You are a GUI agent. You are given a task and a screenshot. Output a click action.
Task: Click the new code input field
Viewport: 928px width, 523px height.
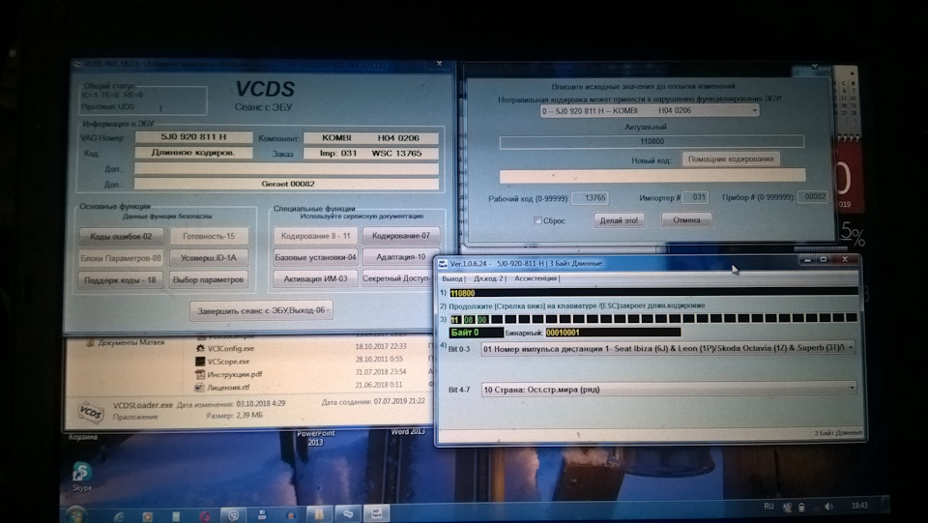click(652, 176)
